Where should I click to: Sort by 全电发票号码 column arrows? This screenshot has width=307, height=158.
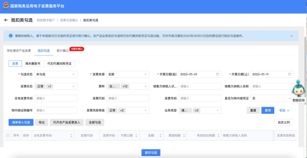(71, 136)
